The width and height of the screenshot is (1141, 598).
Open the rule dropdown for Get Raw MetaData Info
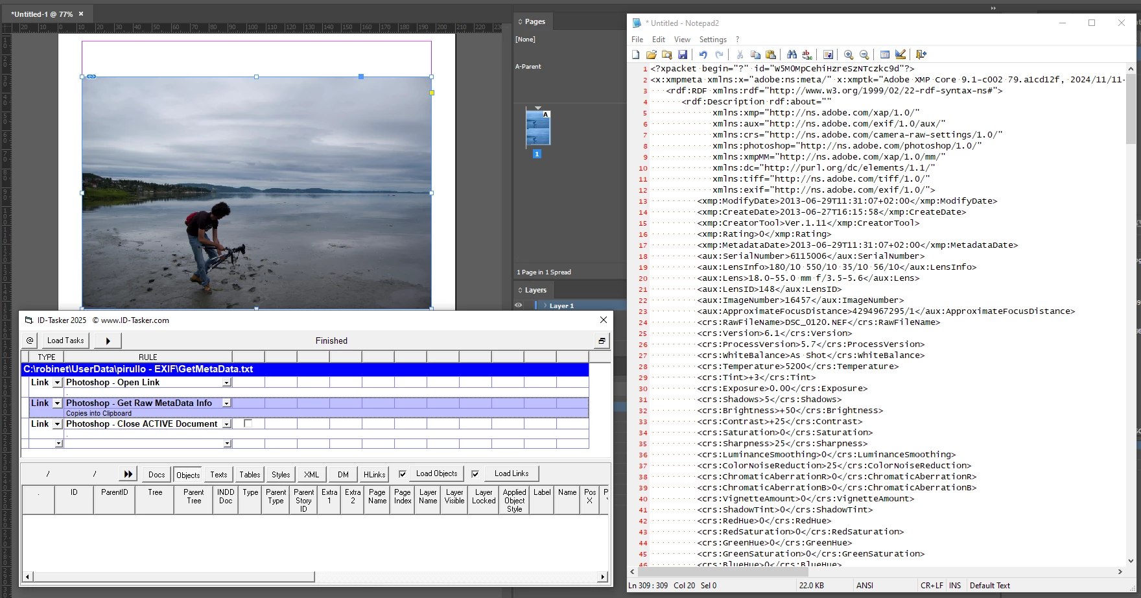(227, 403)
